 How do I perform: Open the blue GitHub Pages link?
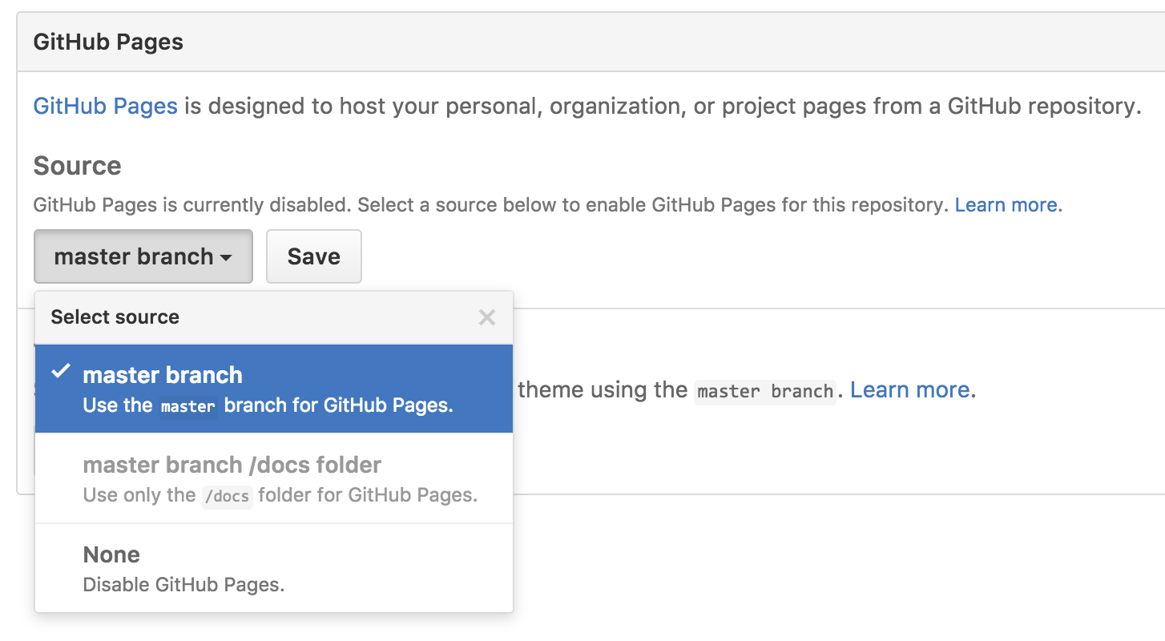click(105, 106)
